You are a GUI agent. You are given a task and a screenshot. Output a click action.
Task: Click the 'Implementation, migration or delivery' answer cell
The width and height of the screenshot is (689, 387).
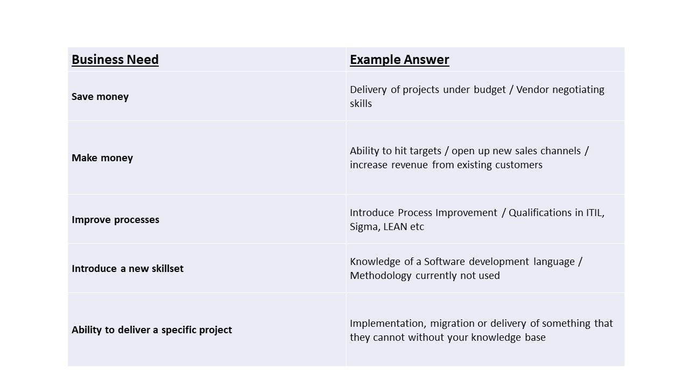(x=485, y=329)
